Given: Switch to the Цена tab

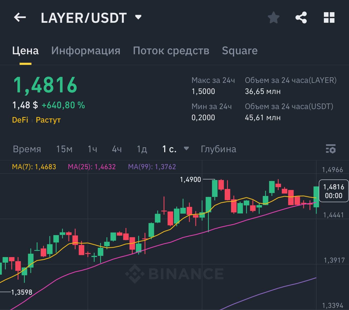Looking at the screenshot, I should coord(25,51).
